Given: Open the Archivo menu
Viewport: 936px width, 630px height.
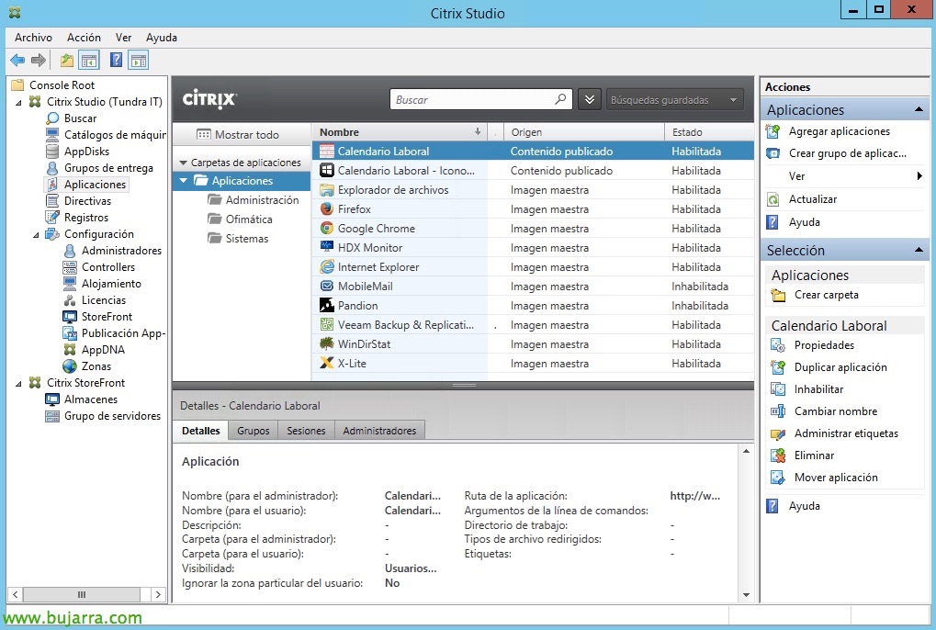Looking at the screenshot, I should pos(33,38).
